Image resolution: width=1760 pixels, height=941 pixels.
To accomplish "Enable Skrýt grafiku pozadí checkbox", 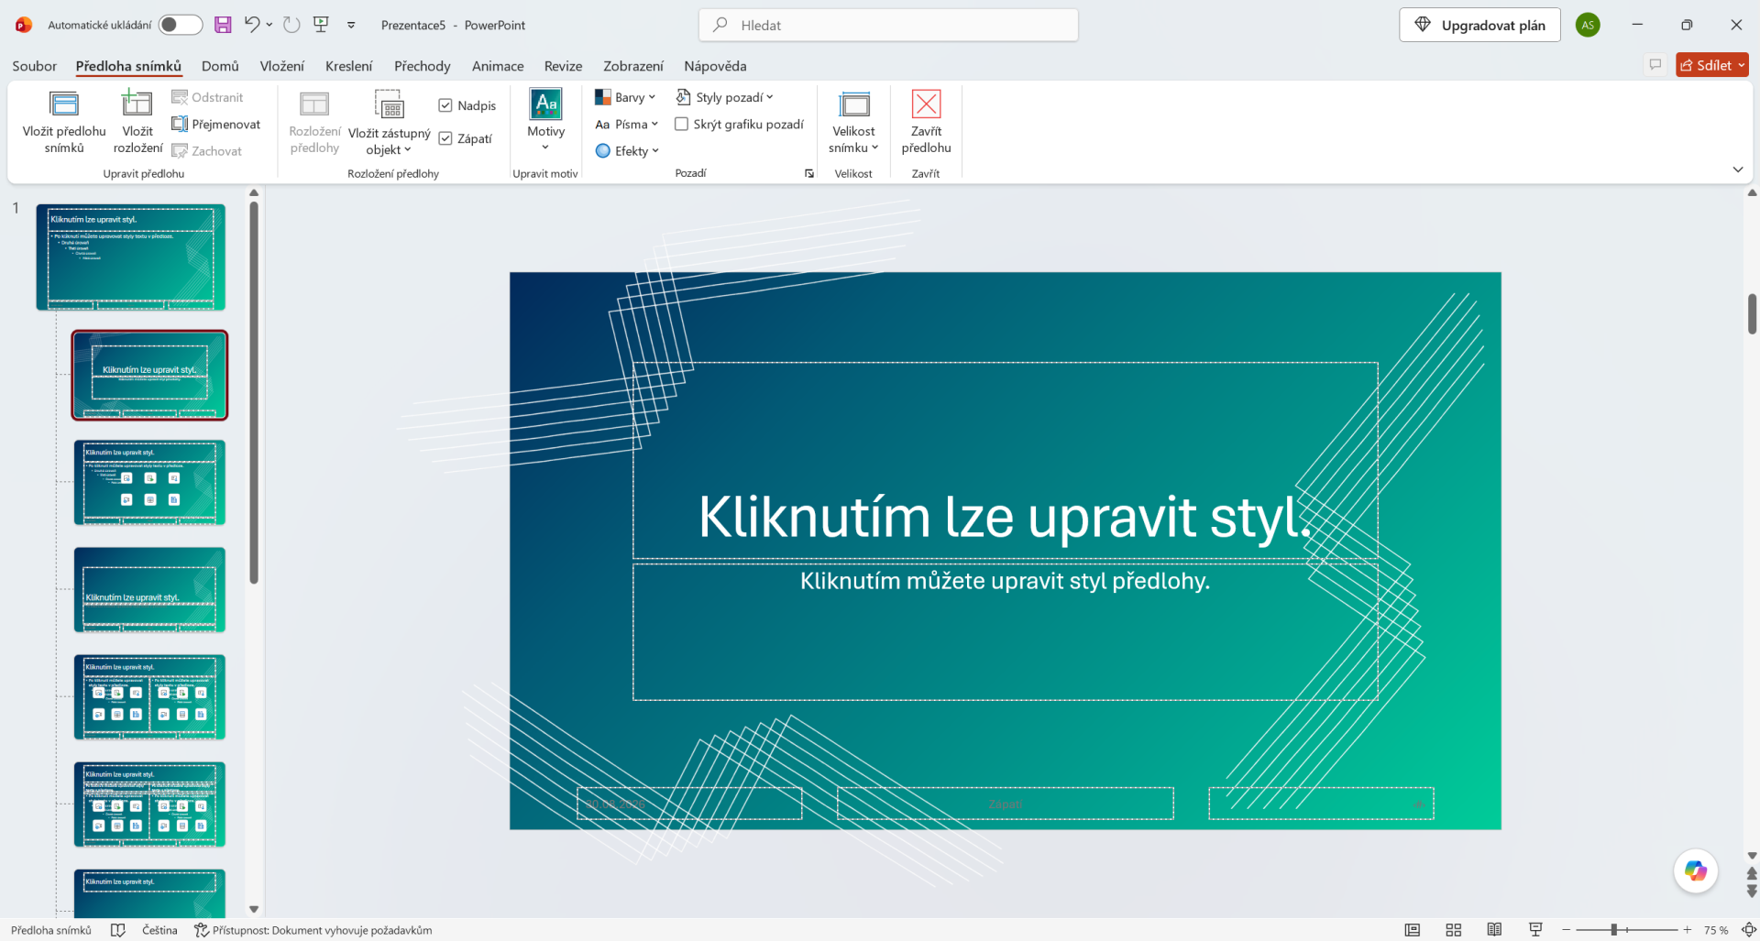I will pos(681,124).
